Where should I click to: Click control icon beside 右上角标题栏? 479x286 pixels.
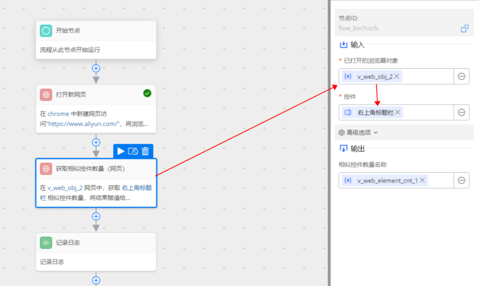tap(348, 112)
